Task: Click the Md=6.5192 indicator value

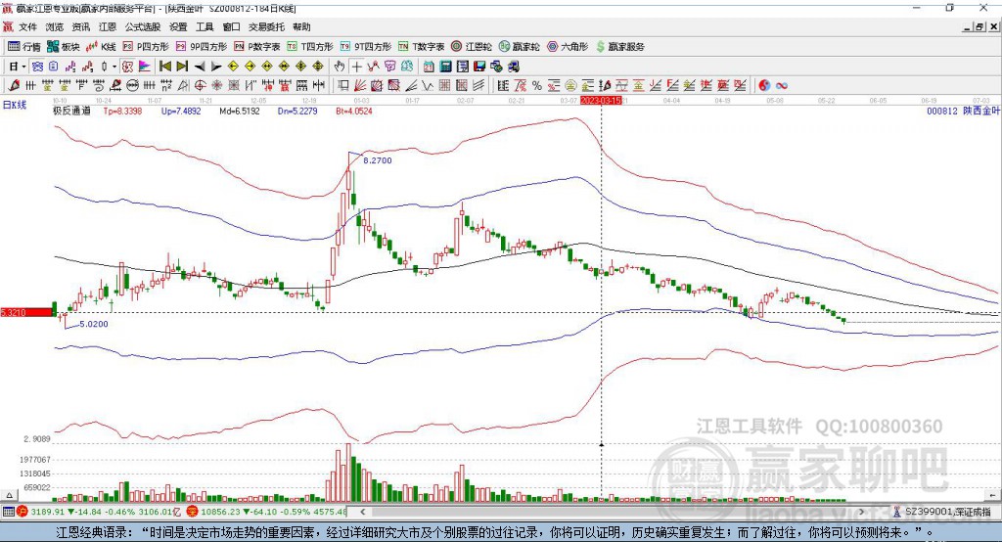Action: tap(240, 111)
